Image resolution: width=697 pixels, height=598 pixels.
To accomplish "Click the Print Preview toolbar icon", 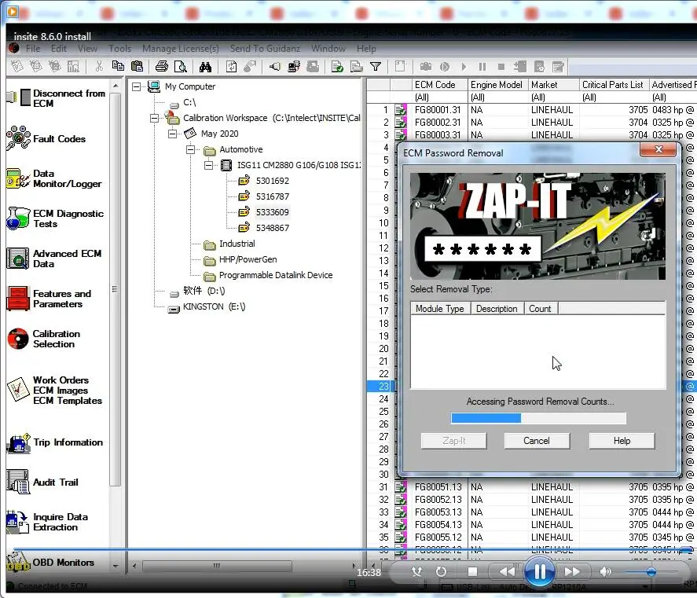I will (x=181, y=67).
